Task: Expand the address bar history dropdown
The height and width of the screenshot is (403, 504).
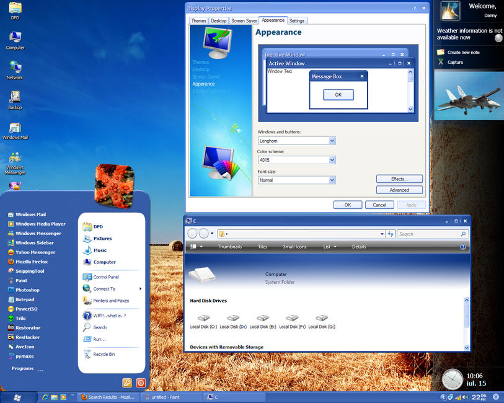Action: pyautogui.click(x=382, y=234)
